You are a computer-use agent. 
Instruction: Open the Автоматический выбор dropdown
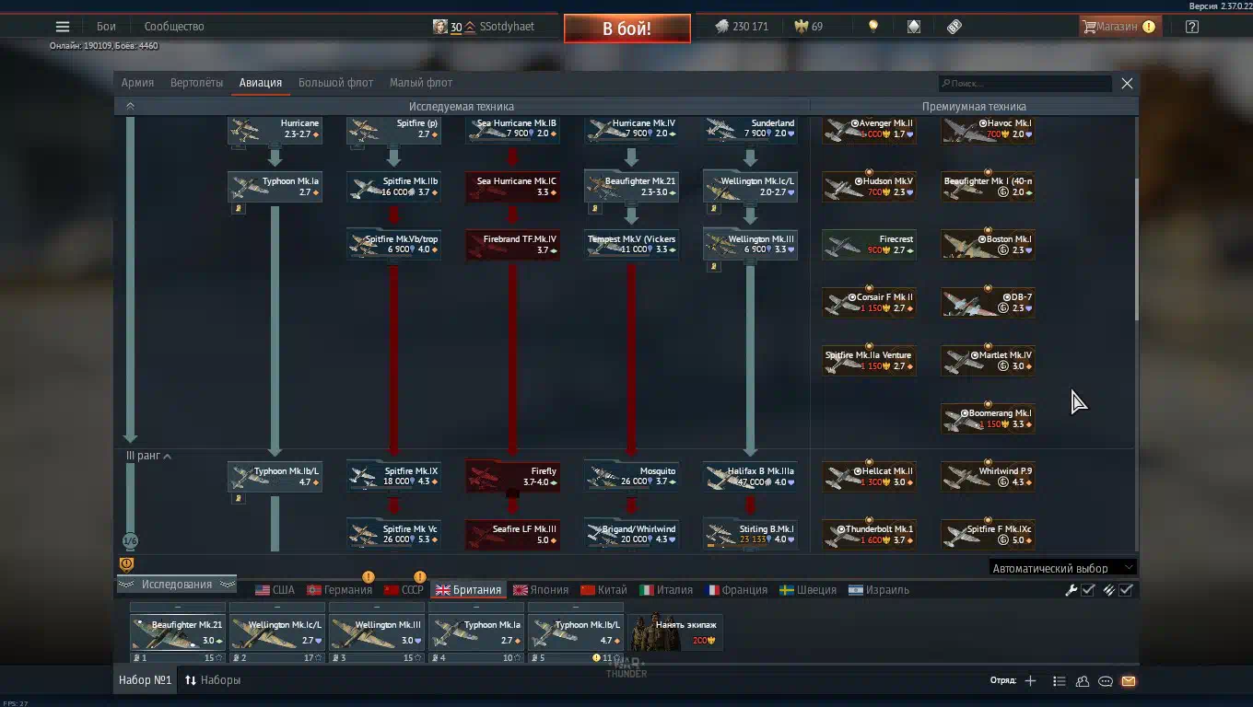tap(1062, 568)
